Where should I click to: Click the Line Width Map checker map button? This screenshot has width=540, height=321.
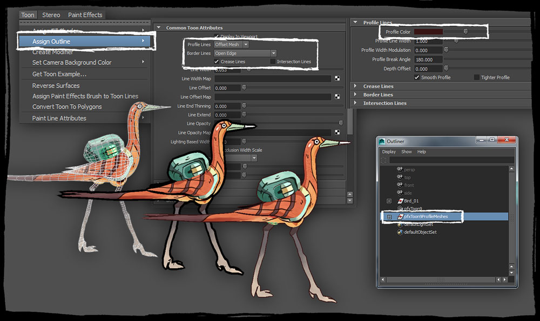point(337,78)
